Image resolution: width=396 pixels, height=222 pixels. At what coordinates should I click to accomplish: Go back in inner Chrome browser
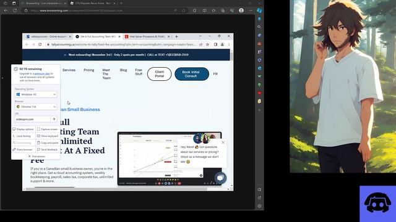27,44
